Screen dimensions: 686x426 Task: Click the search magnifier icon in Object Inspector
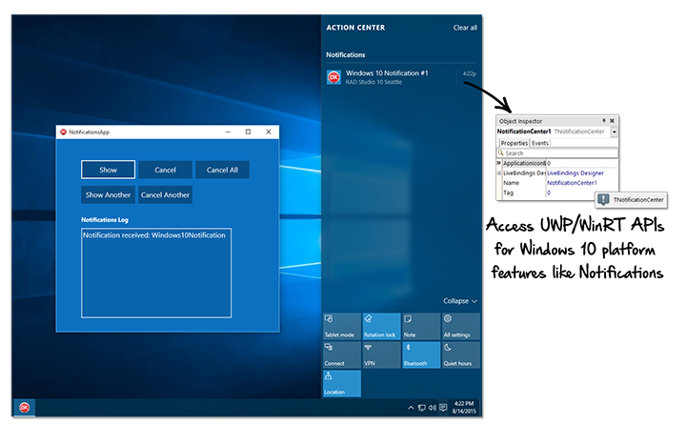point(501,152)
